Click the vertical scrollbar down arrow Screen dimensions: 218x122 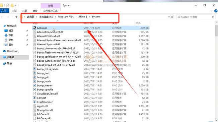pos(216,120)
